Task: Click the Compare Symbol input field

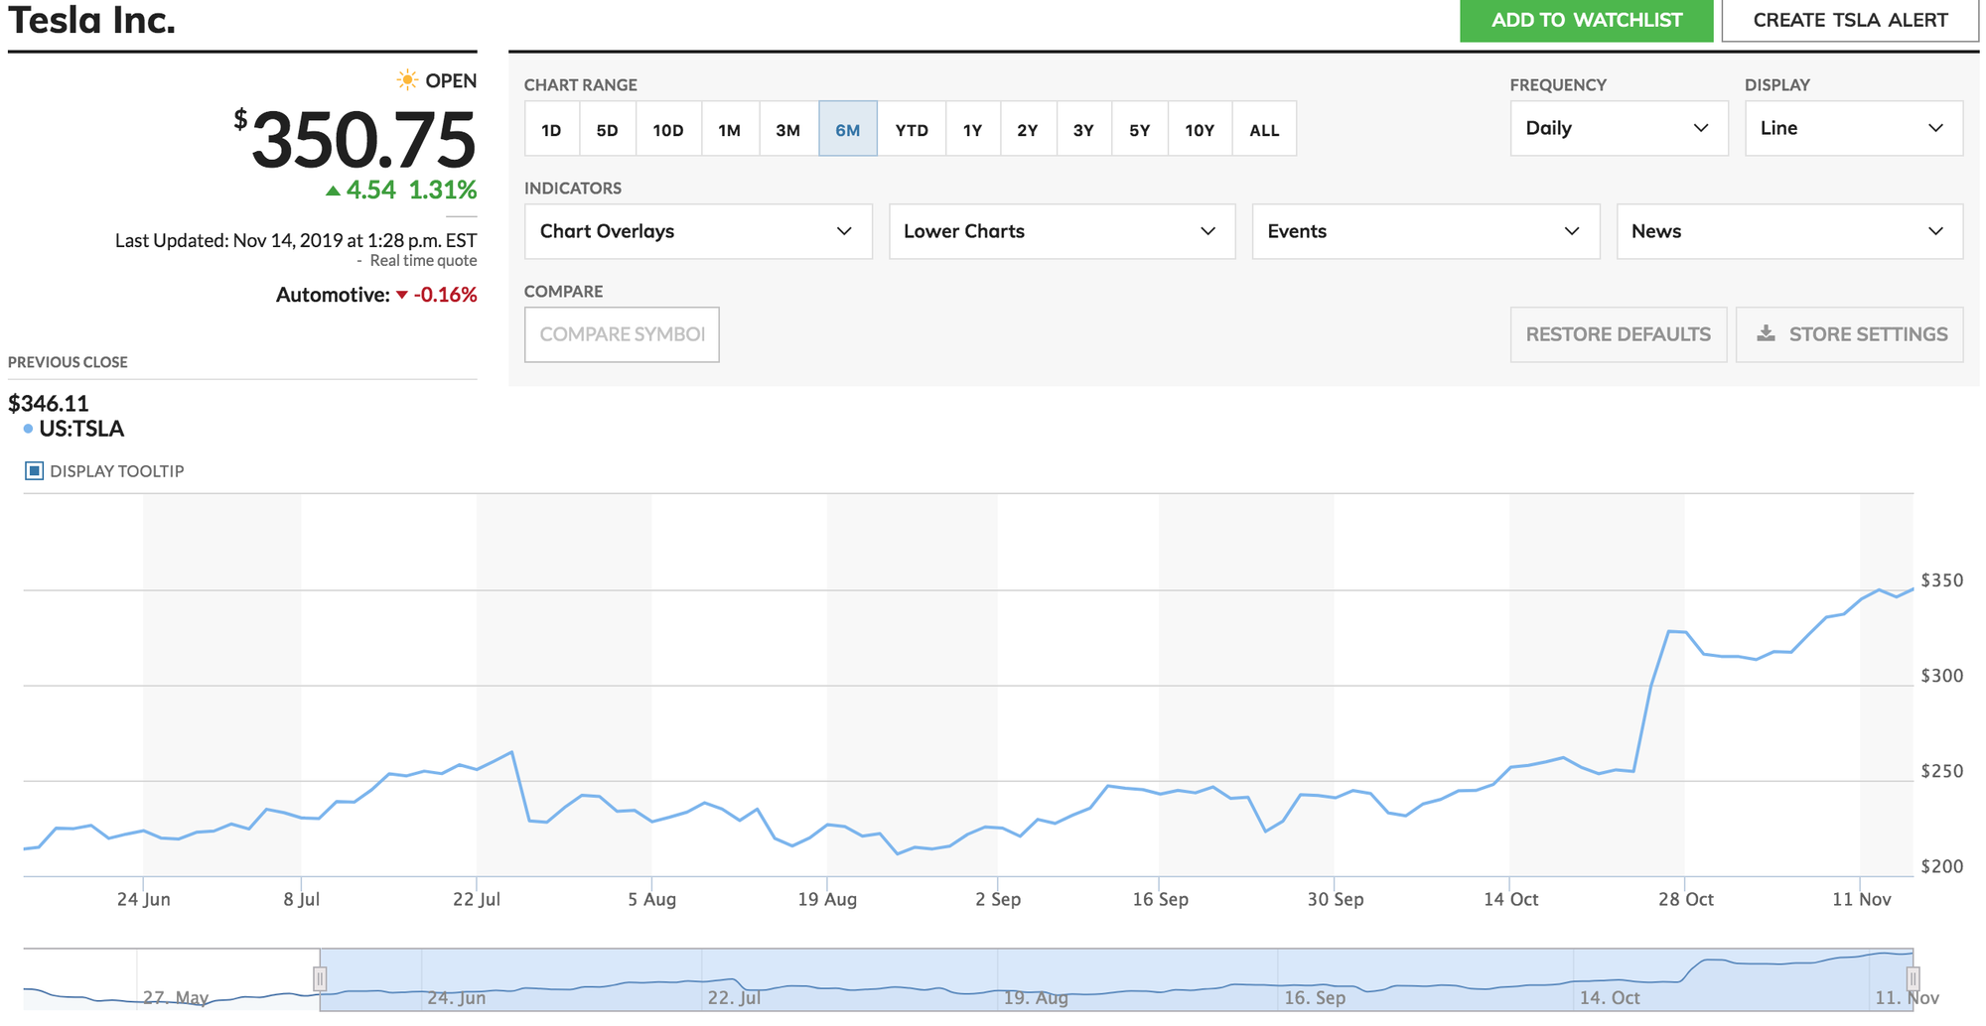Action: (x=622, y=334)
